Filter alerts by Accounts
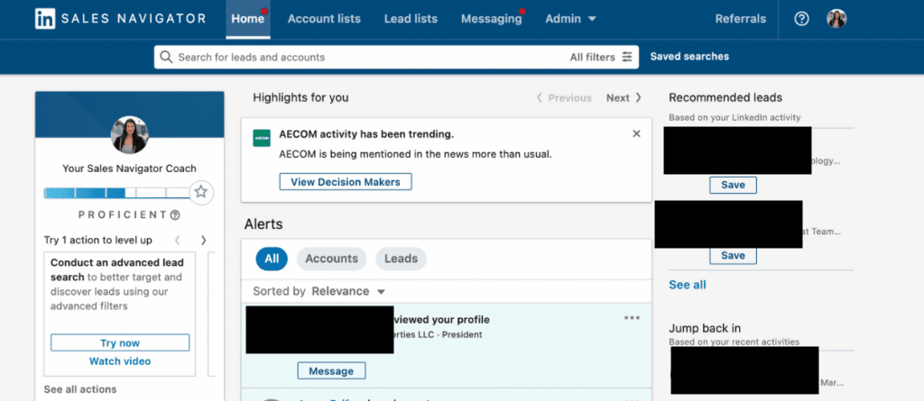 [331, 259]
